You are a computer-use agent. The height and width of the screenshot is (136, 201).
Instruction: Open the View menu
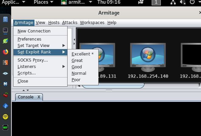click(41, 23)
